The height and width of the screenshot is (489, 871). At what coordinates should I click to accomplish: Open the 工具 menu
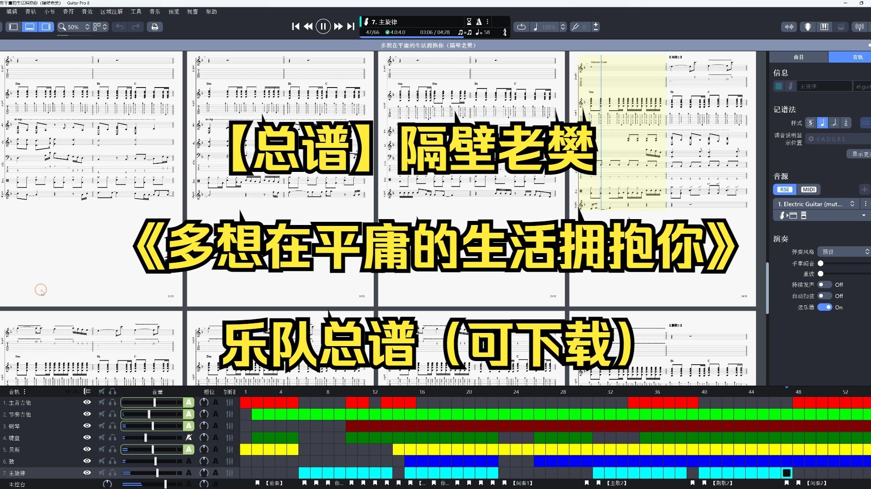(136, 12)
